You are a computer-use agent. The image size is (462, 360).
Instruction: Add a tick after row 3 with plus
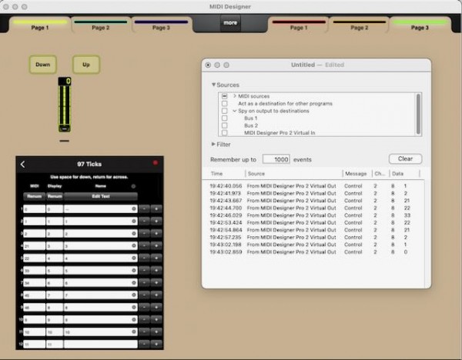[x=156, y=233]
